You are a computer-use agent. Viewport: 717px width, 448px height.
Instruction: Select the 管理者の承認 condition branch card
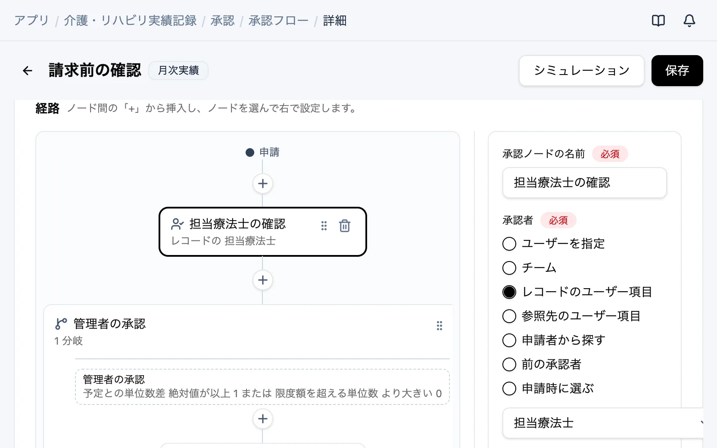(262, 387)
